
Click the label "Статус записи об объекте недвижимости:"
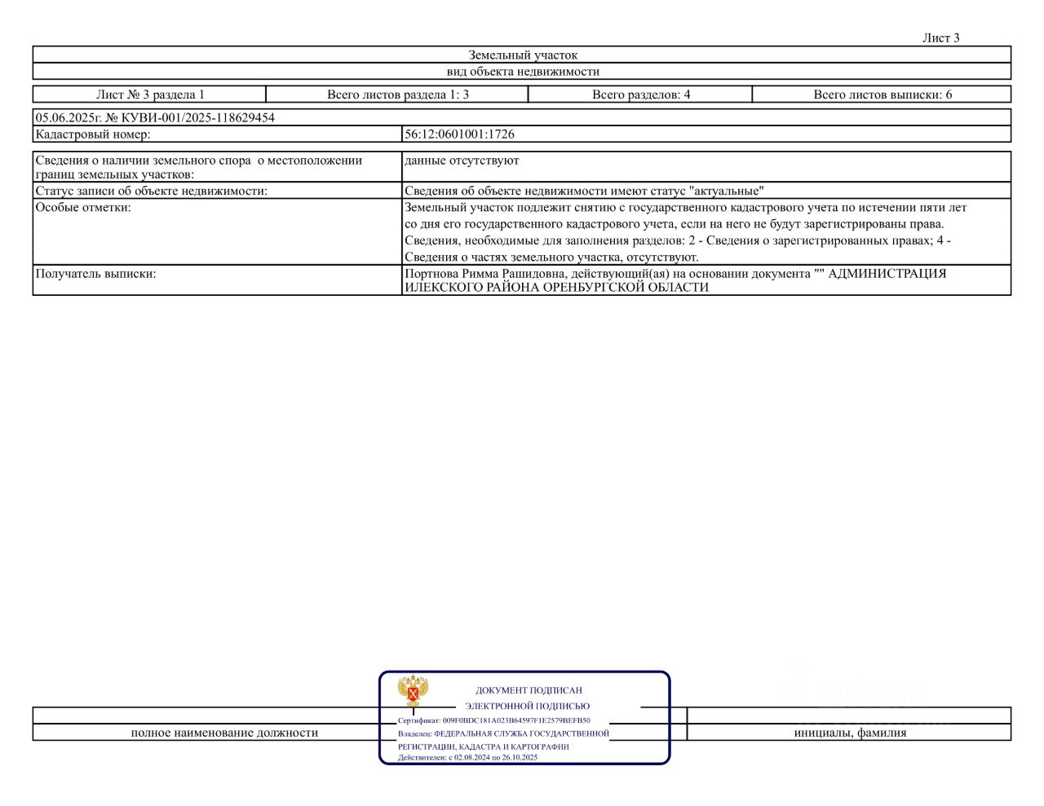(152, 191)
